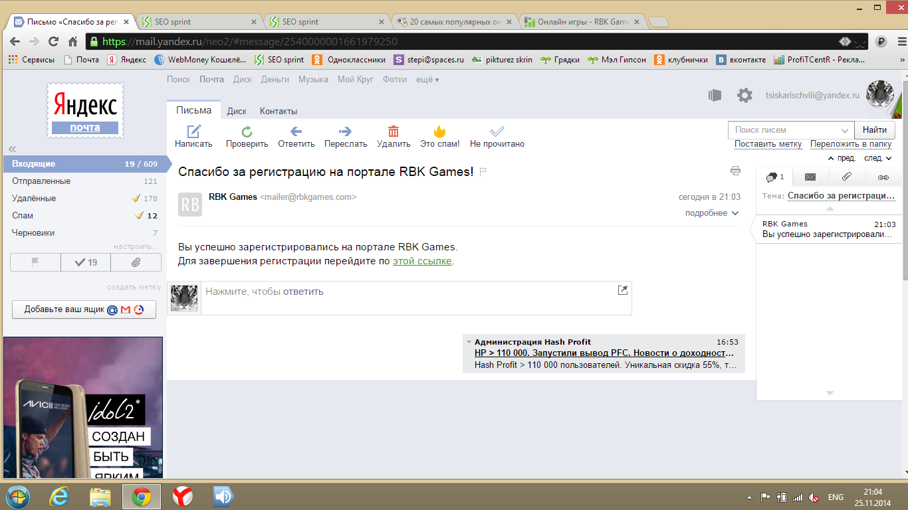Image resolution: width=908 pixels, height=510 pixels.
Task: Open Windows Start menu
Action: 19,496
